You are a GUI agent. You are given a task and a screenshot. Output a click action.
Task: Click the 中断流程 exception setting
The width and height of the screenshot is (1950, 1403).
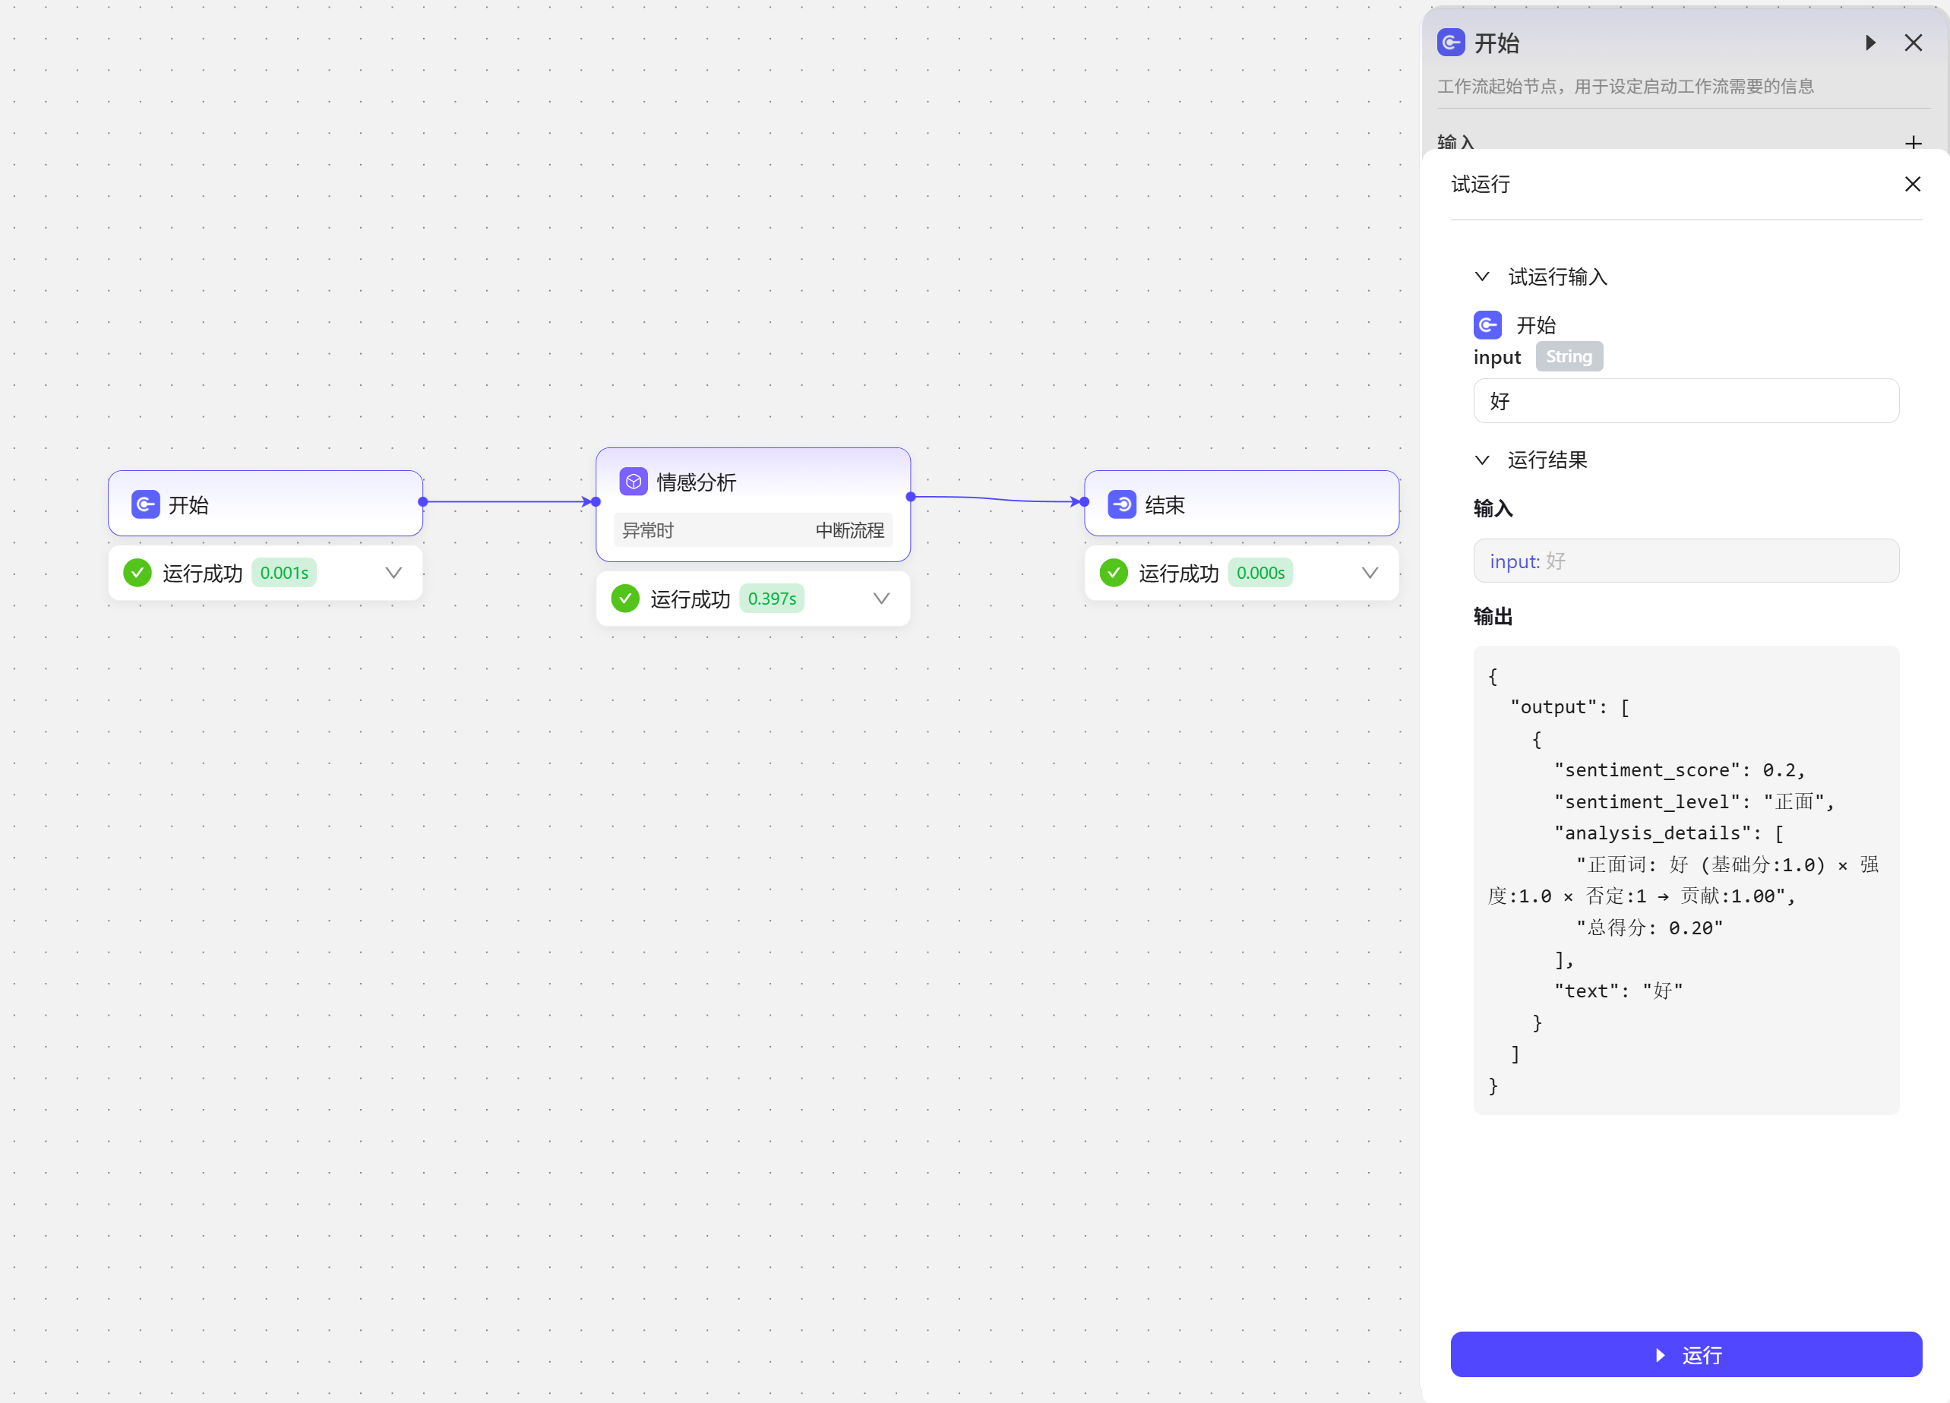coord(849,530)
